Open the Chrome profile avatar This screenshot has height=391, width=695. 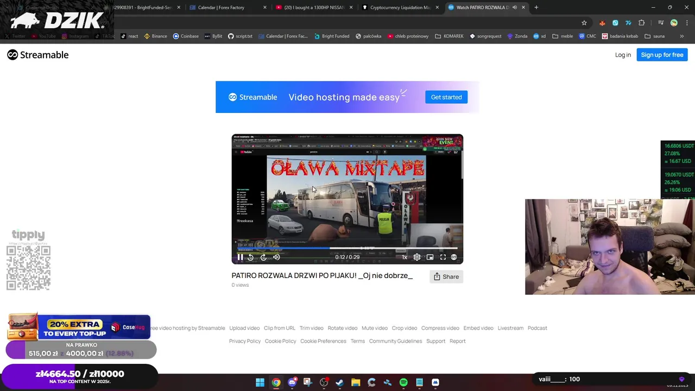click(674, 23)
